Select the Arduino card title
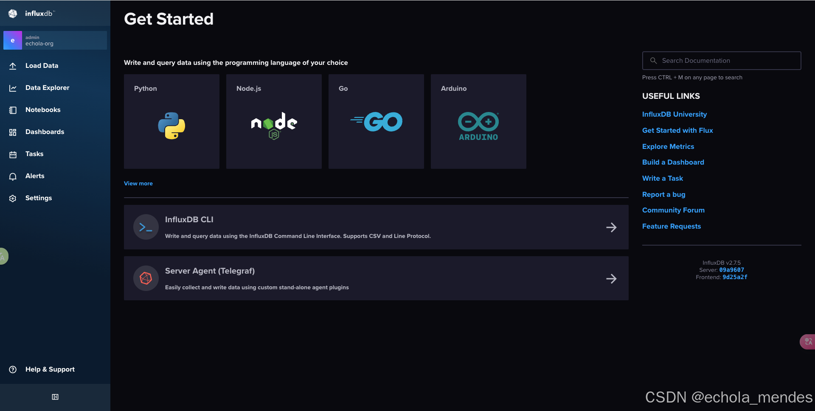Image resolution: width=815 pixels, height=411 pixels. pyautogui.click(x=454, y=89)
